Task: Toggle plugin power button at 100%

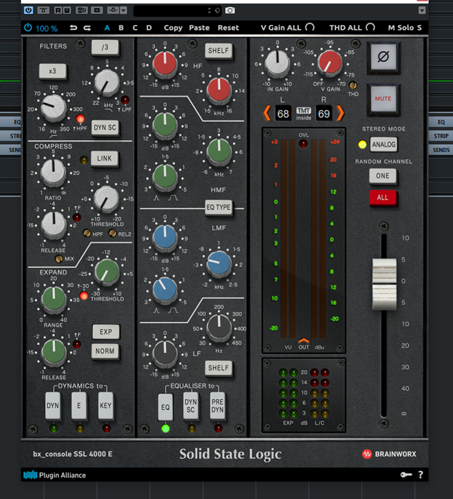Action: (x=28, y=28)
